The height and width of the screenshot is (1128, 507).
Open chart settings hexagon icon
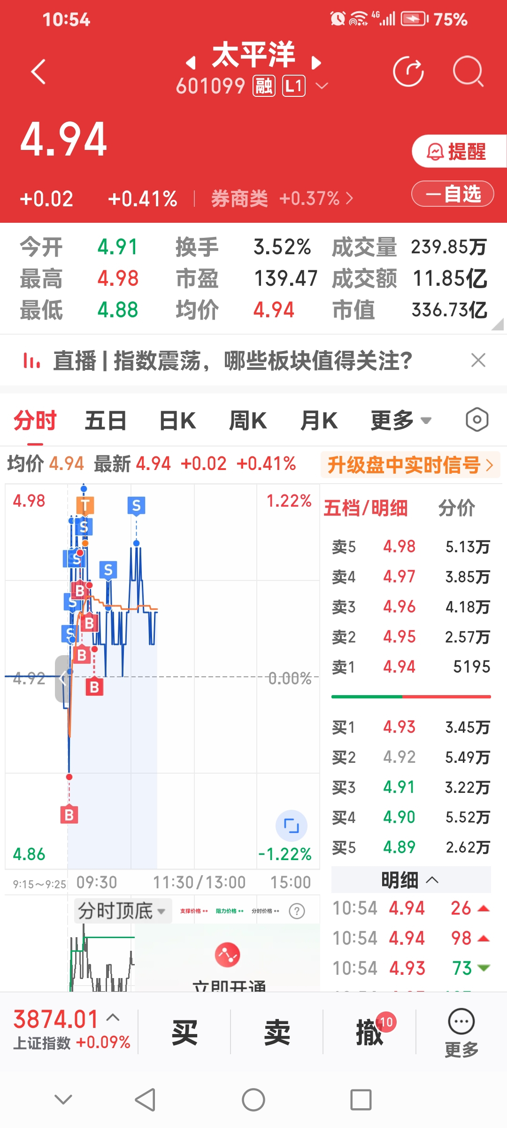coord(477,420)
